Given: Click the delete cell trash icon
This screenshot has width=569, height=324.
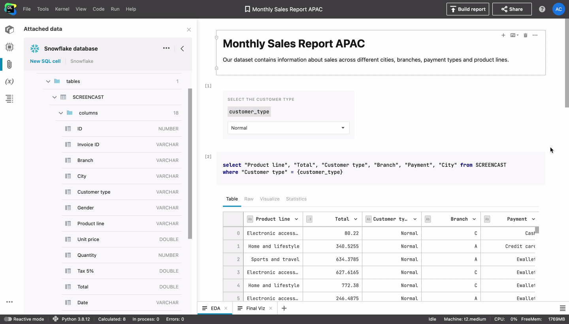Looking at the screenshot, I should pyautogui.click(x=526, y=35).
